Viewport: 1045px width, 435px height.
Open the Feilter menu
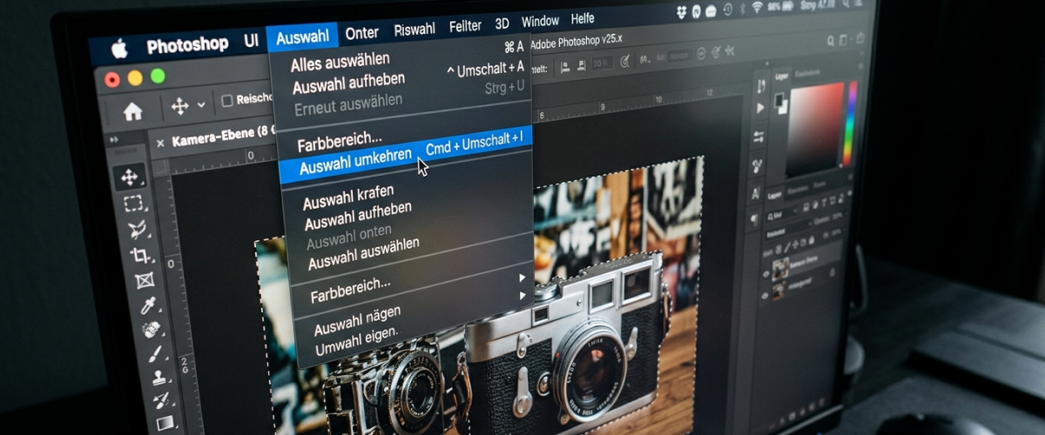pyautogui.click(x=465, y=27)
